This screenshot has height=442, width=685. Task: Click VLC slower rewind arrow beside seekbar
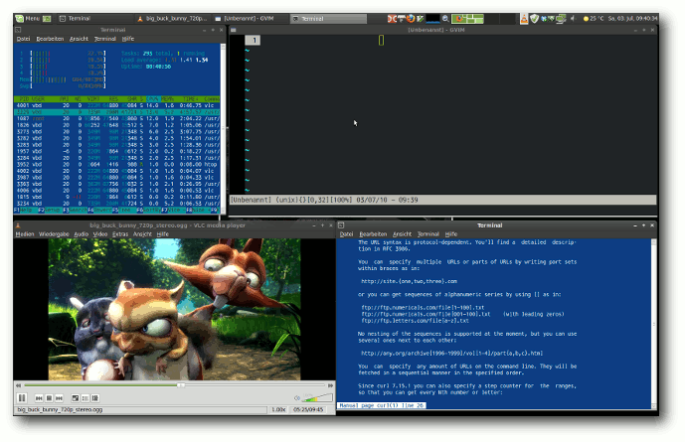point(18,385)
